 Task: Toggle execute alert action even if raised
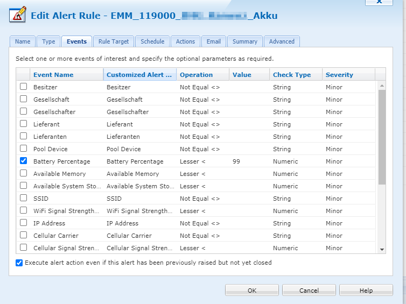19,263
